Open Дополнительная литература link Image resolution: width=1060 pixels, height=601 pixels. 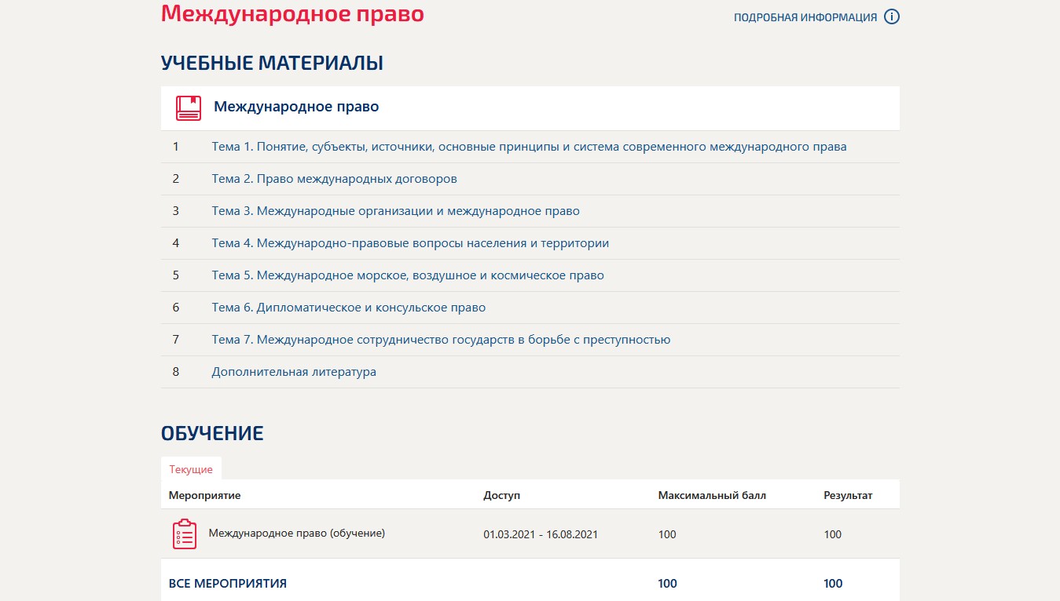[x=294, y=372]
